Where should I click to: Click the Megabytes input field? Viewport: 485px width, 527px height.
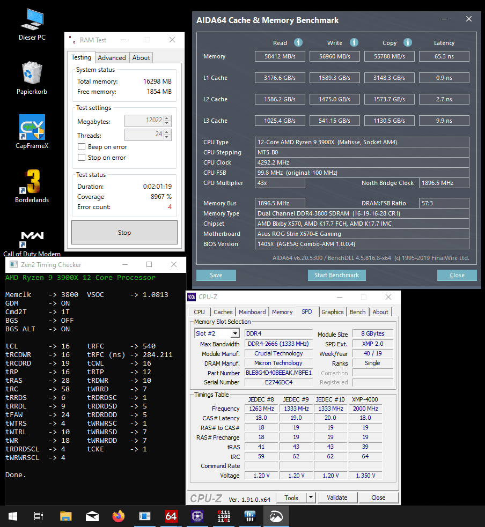coord(144,120)
